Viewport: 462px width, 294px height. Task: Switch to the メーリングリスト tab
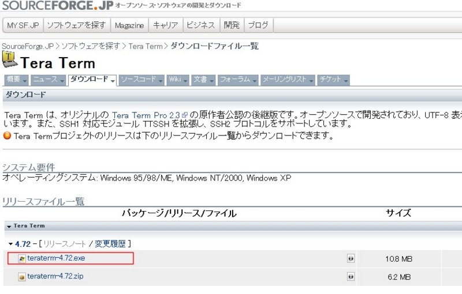(288, 80)
